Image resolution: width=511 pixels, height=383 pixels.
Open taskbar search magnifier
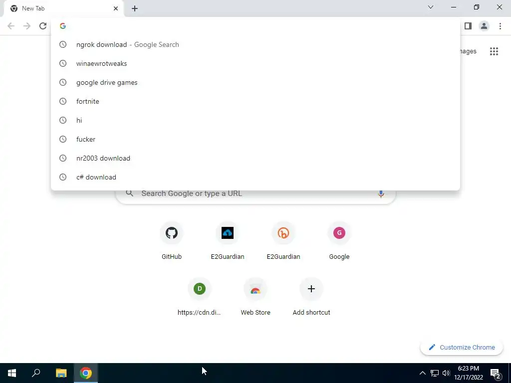[36, 373]
